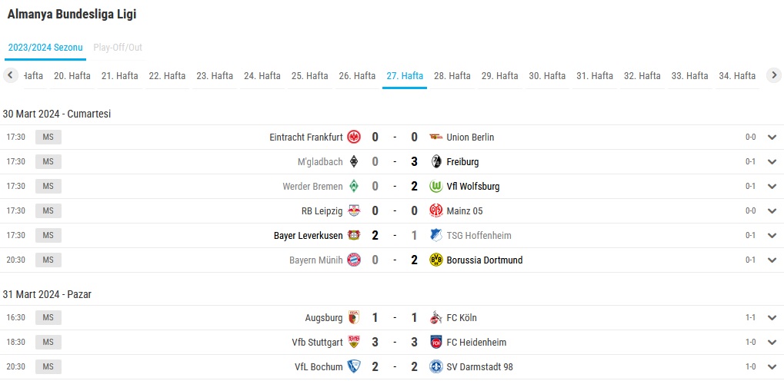
Task: Click the Bayern Münih team logo
Action: pos(354,260)
